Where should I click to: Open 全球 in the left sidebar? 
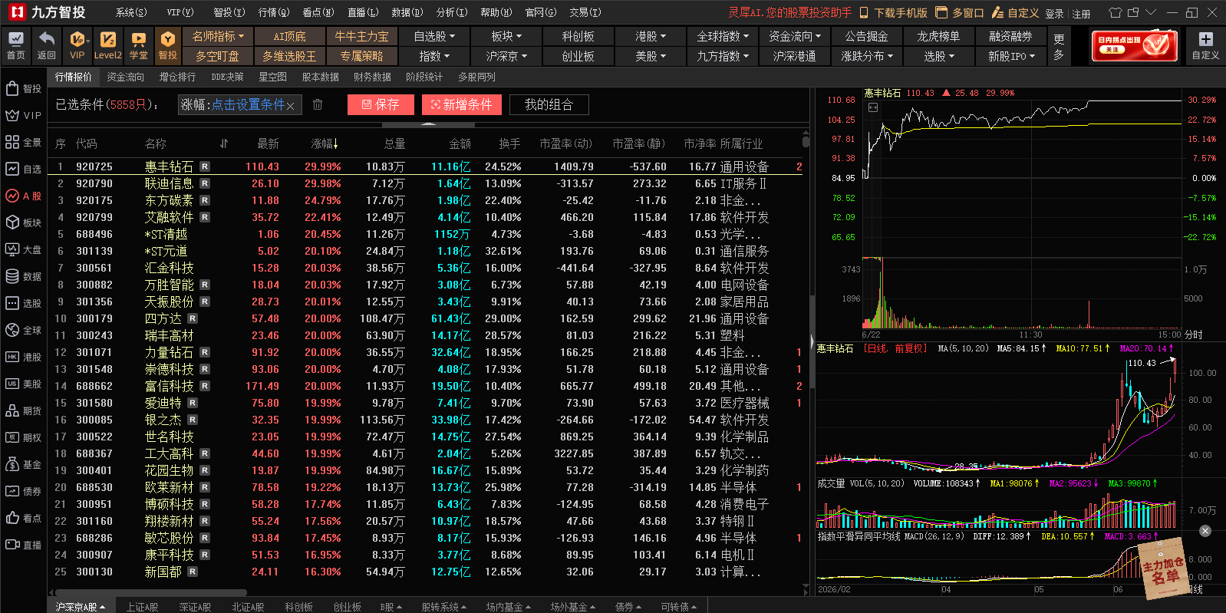point(23,330)
